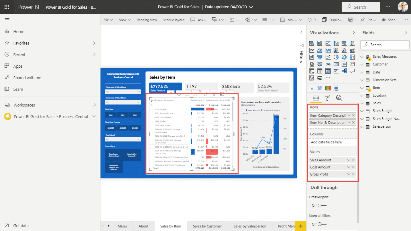The height and width of the screenshot is (231, 411).
Task: Expand the Salesperson table in Fields
Action: click(x=362, y=127)
